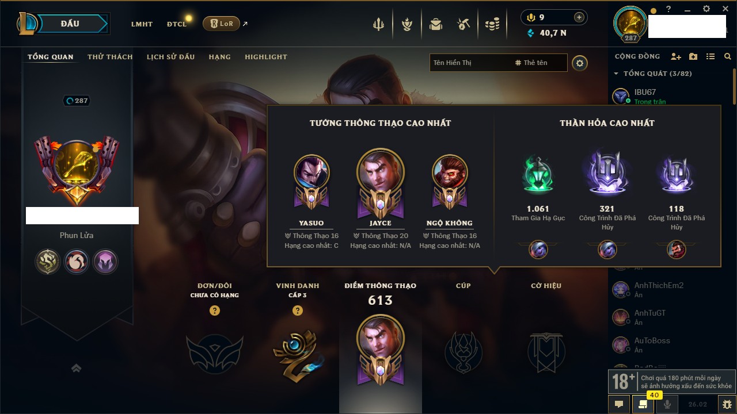This screenshot has width=737, height=414.
Task: Expand the banner chevron arrows
Action: [76, 369]
